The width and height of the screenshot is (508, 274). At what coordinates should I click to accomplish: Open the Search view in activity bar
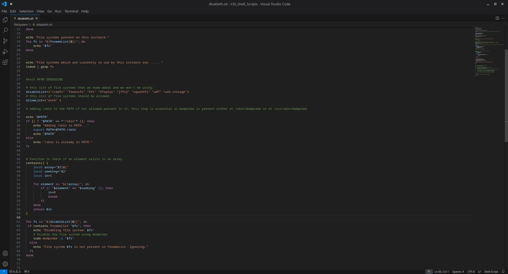(5, 30)
